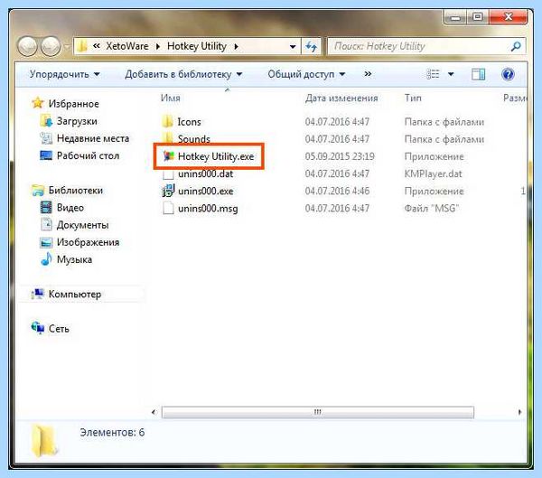
Task: Click the Icons folder icon
Action: [x=168, y=122]
